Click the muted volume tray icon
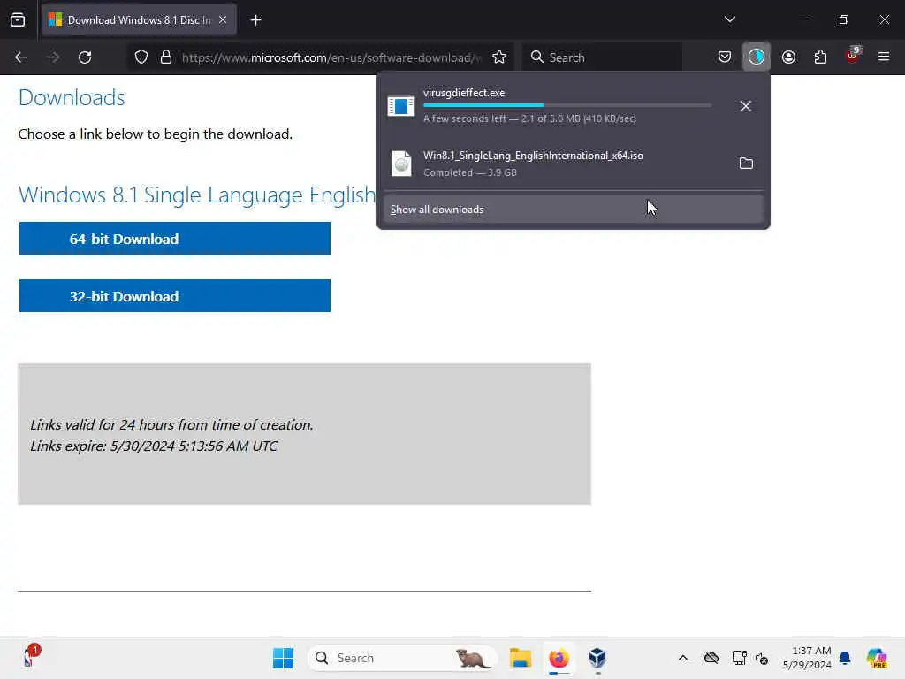 (x=762, y=658)
